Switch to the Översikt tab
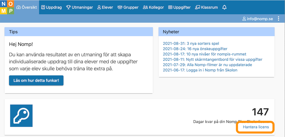285x137 pixels. point(26,7)
